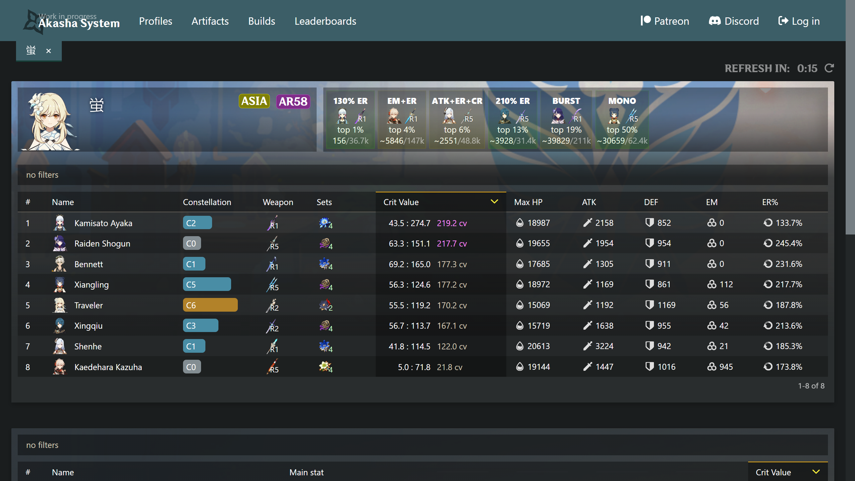Image resolution: width=855 pixels, height=481 pixels.
Task: Sort by ER% column header
Action: (770, 202)
